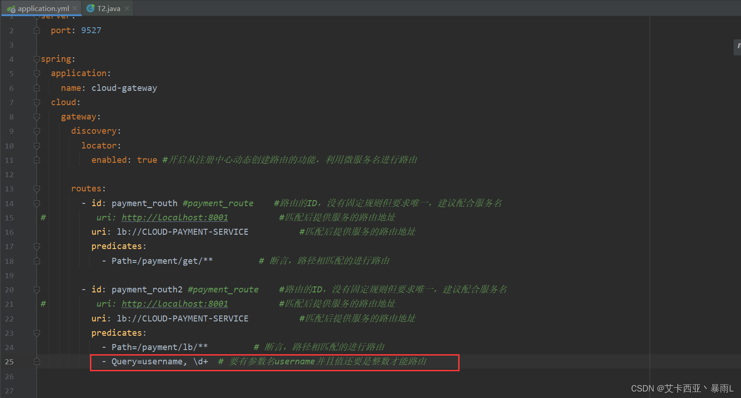Close the T2.java tab
Image resolution: width=741 pixels, height=398 pixels.
[127, 8]
